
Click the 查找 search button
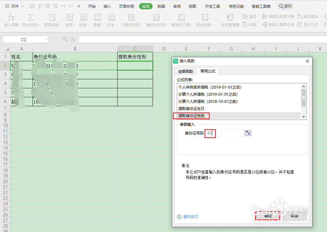point(285,6)
